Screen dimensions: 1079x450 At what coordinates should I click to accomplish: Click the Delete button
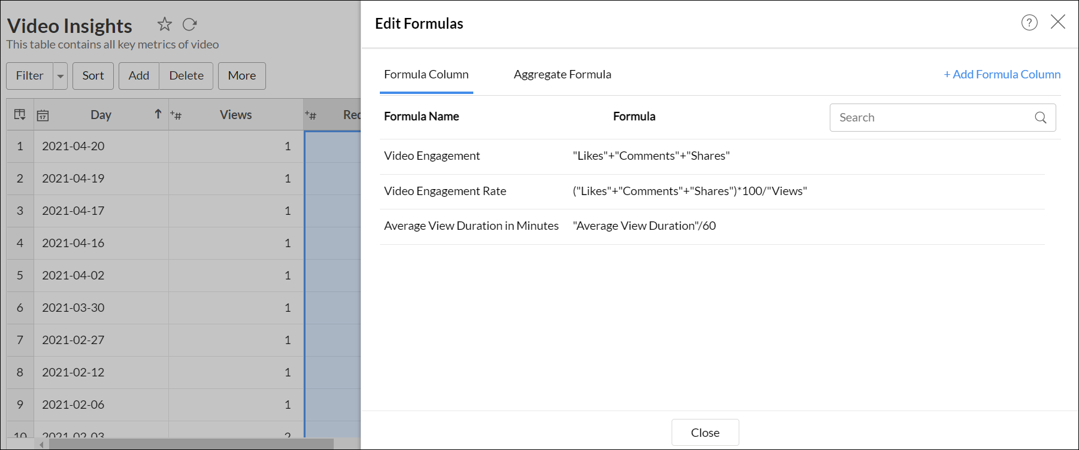tap(186, 76)
